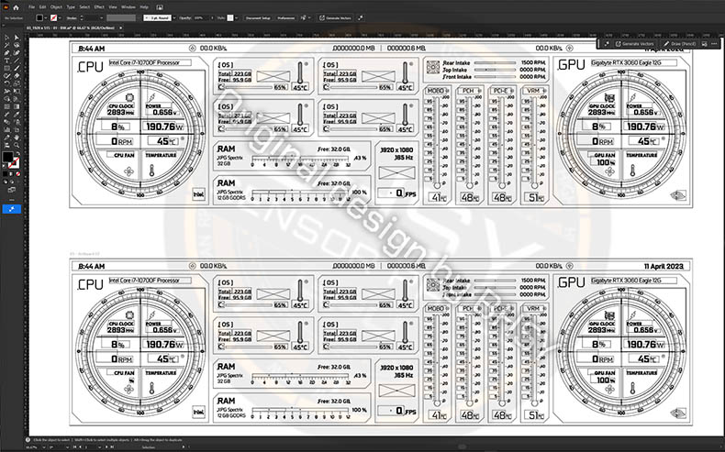Expand the brush definition '3 pt. Round' dropdown
725x452 pixels.
174,18
